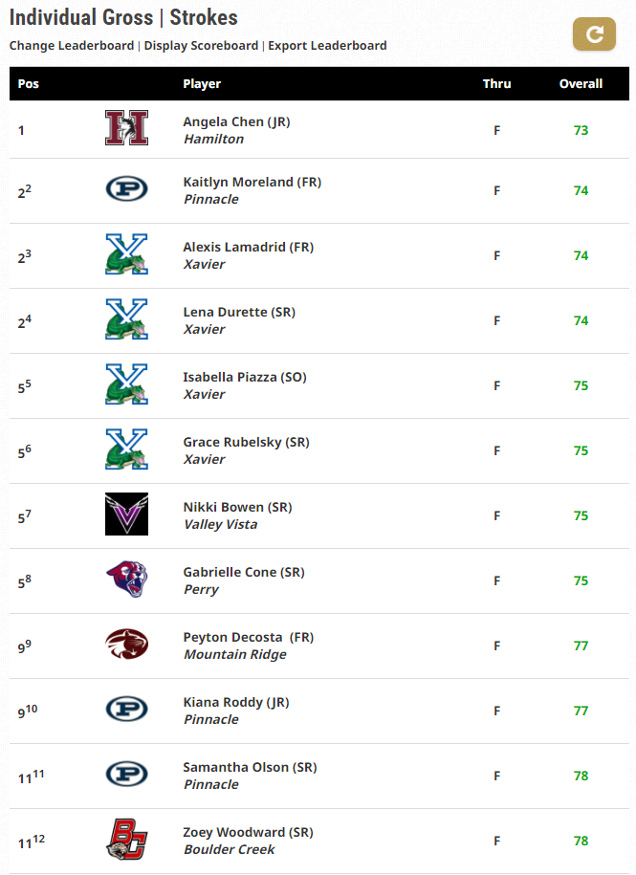Click the Thru column header
This screenshot has width=636, height=875.
[x=496, y=84]
